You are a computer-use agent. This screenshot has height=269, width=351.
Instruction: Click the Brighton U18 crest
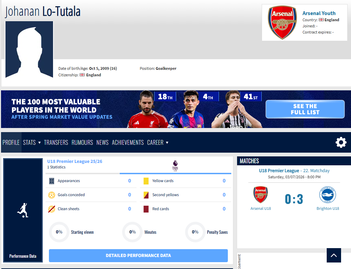coord(327,195)
